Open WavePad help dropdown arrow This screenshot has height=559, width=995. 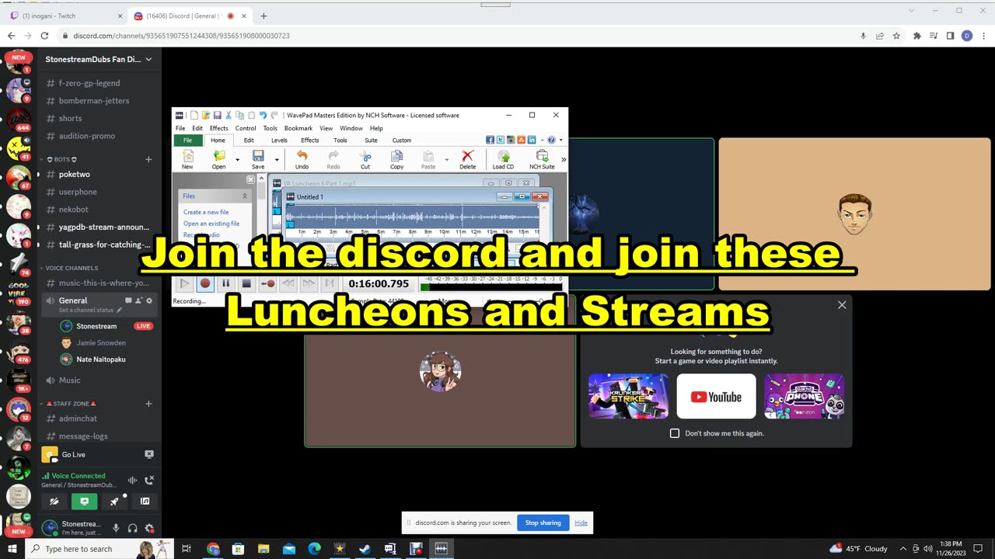[560, 140]
